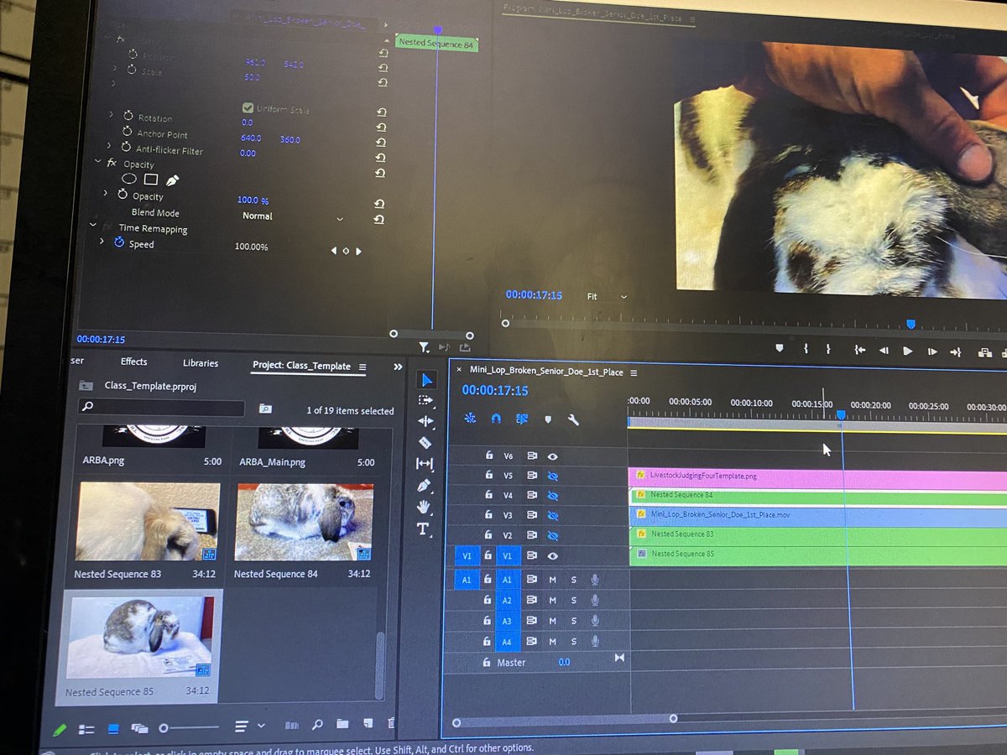
Task: Expand the Speed property chevron
Action: click(x=102, y=242)
